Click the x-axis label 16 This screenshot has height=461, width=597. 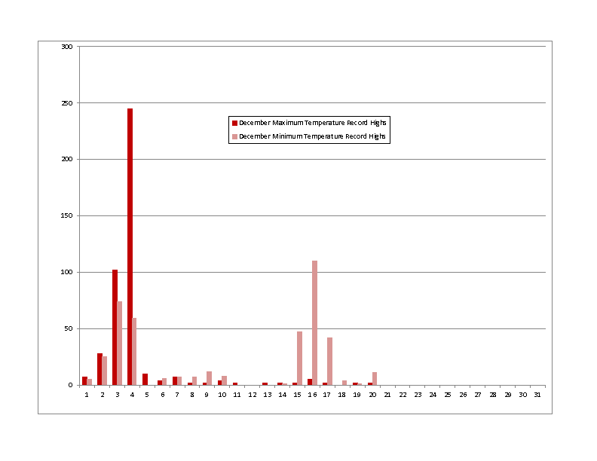click(312, 395)
